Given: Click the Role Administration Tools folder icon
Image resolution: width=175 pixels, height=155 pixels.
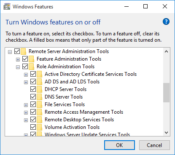Looking at the screenshot, I should (31, 67).
